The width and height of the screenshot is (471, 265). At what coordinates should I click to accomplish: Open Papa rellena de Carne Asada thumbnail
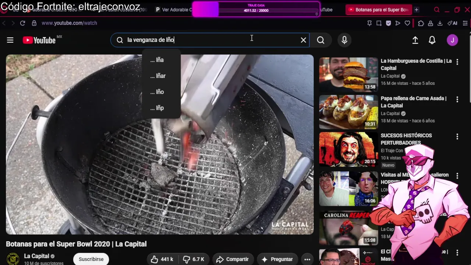(348, 112)
